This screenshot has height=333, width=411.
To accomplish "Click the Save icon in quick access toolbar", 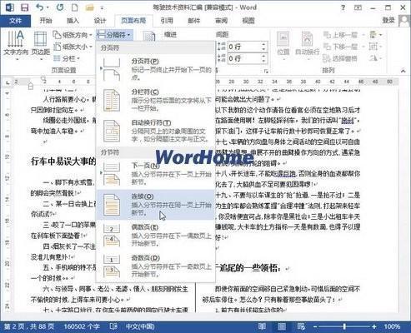I will (x=25, y=7).
